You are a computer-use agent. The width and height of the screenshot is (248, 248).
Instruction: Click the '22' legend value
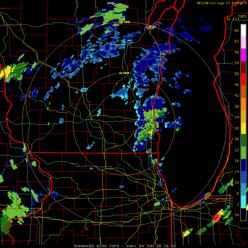[x=237, y=150]
